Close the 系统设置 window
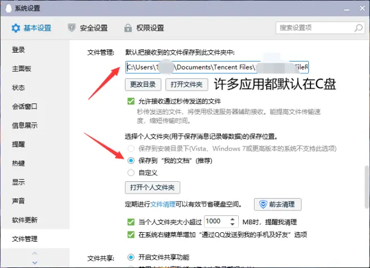370x268 pixels. click(x=363, y=8)
